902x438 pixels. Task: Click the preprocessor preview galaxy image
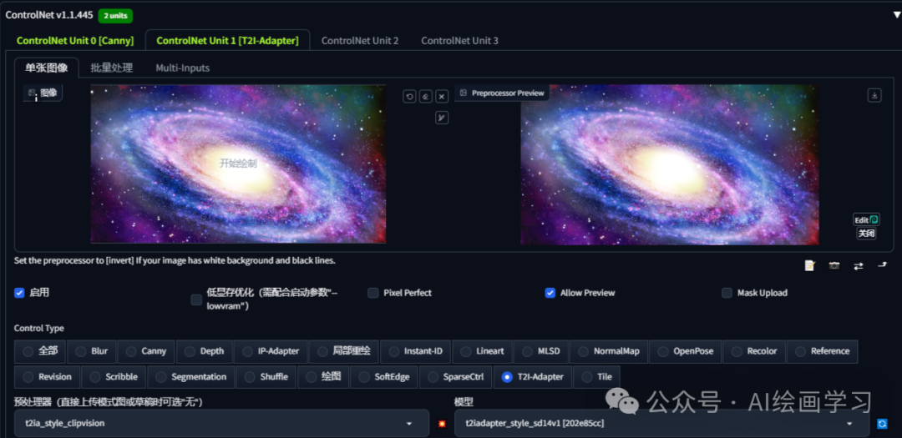[x=670, y=164]
